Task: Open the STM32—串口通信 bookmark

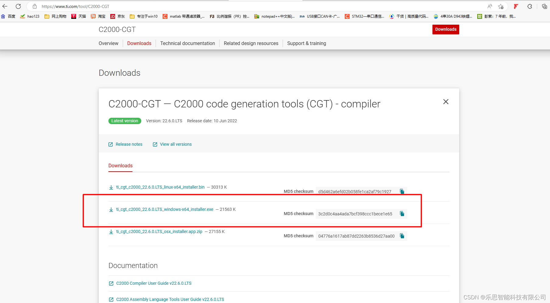Action: point(365,16)
